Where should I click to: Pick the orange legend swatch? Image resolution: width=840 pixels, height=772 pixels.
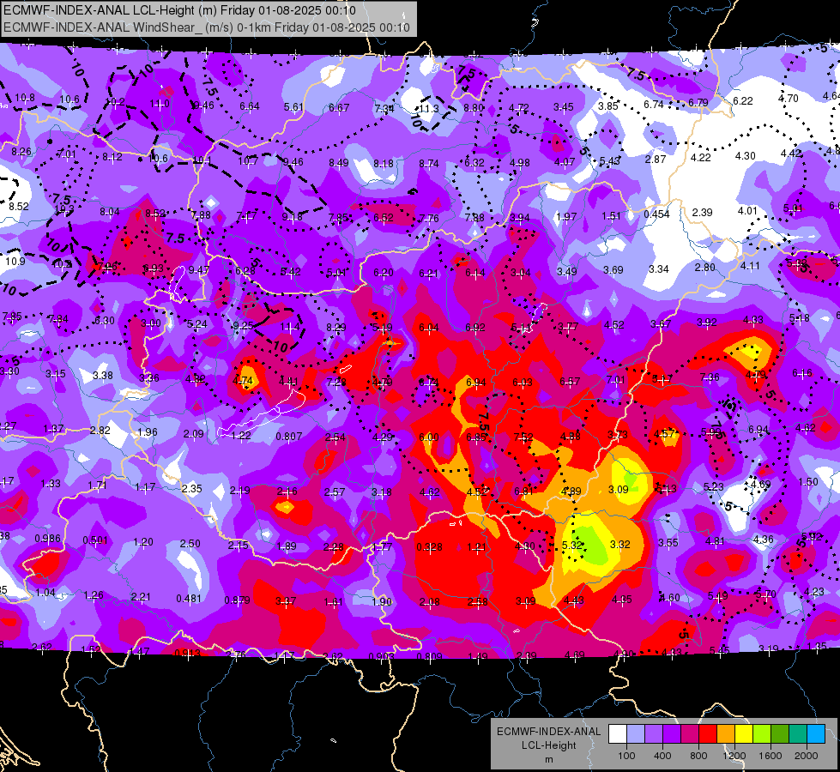726,733
